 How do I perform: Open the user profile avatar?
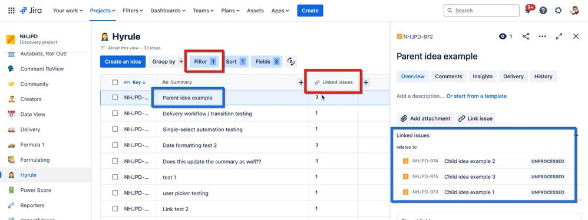coord(574,11)
